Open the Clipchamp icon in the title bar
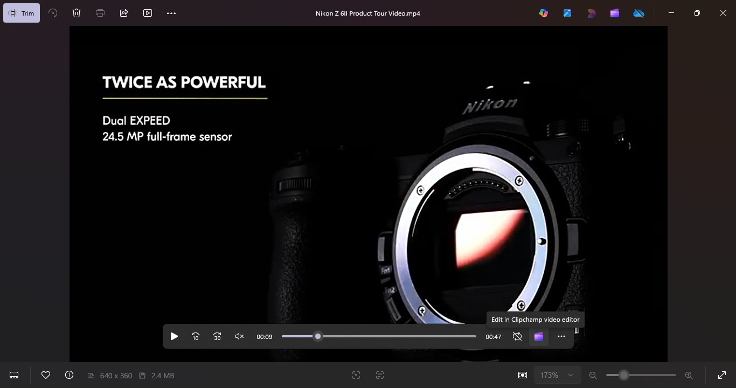The width and height of the screenshot is (736, 388). 615,13
